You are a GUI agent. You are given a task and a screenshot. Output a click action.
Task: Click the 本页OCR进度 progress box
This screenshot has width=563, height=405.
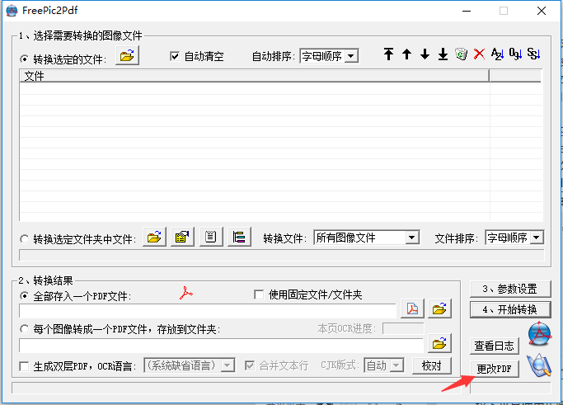point(403,328)
